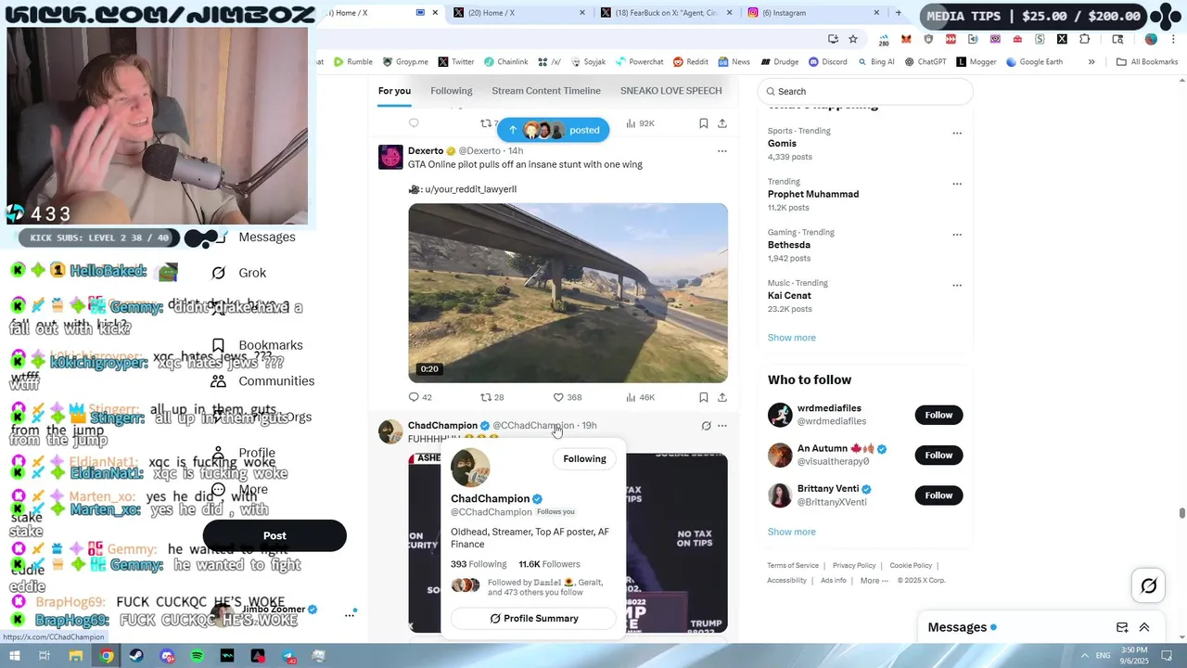The width and height of the screenshot is (1187, 668).
Task: Open options for Prophet Muhammad trend
Action: tap(957, 184)
